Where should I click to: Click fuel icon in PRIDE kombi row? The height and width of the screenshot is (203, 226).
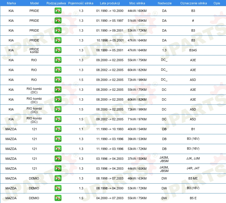point(58,50)
